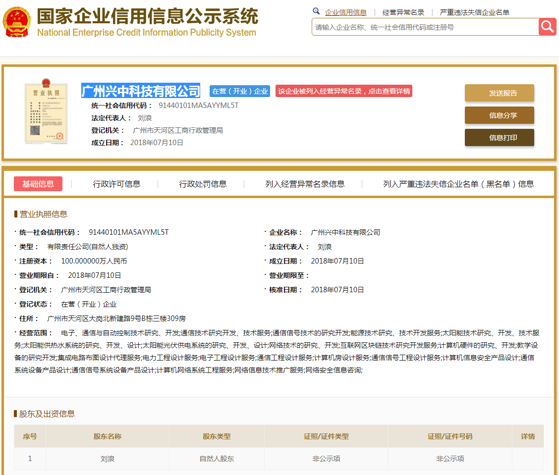Click the red search magnifier button
This screenshot has height=475, width=559.
[548, 27]
